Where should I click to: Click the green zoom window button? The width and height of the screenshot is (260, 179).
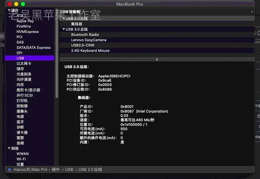tap(23, 4)
